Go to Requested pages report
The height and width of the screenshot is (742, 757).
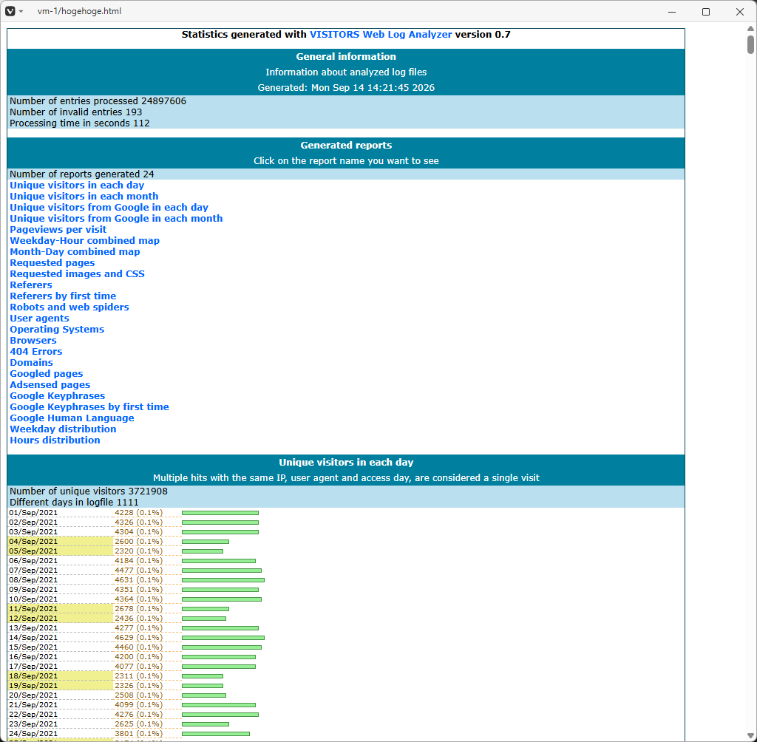(x=52, y=263)
